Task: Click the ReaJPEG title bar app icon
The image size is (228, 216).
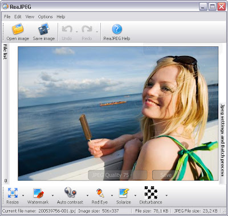Action: [5, 6]
